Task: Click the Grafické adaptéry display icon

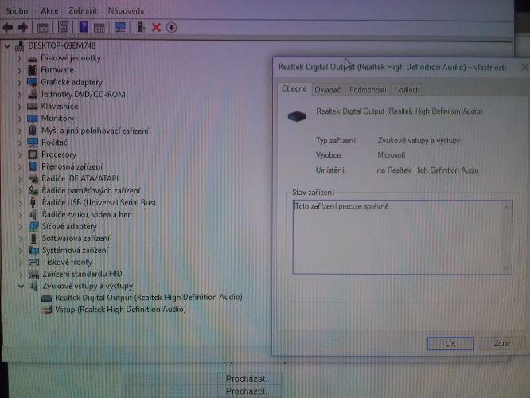Action: [33, 82]
